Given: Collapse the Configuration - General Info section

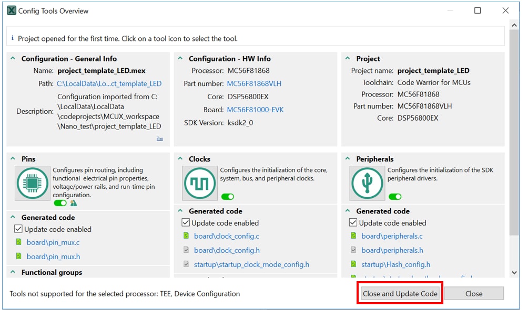Looking at the screenshot, I should (x=13, y=59).
